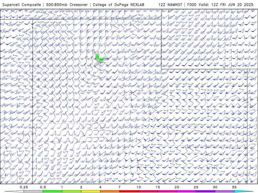Select the cyan above-35 legend arrow

[243, 191]
